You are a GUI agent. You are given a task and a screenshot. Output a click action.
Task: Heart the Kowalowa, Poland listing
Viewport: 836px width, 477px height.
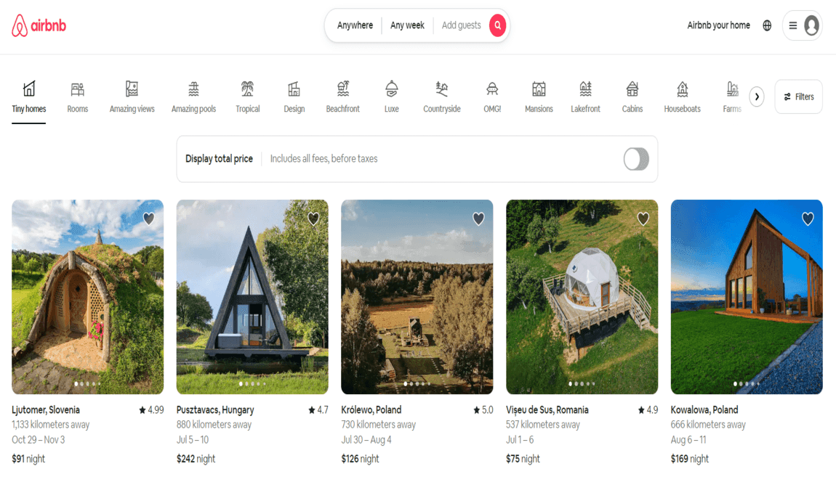[808, 219]
